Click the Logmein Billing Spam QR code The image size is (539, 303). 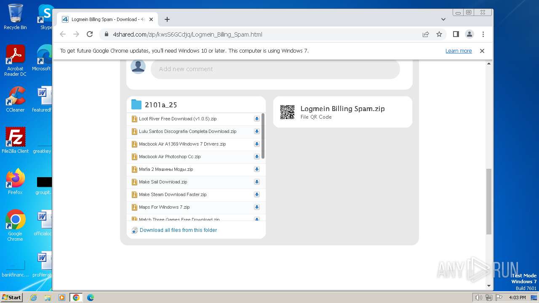click(x=287, y=112)
